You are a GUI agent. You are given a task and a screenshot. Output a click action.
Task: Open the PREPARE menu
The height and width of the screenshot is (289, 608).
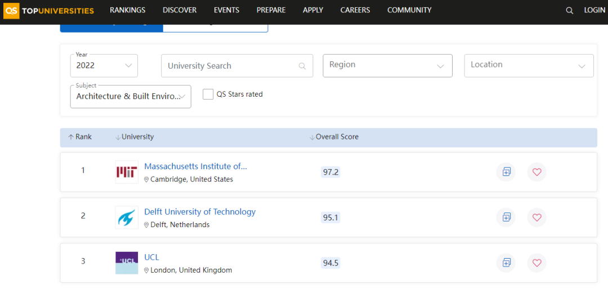271,11
